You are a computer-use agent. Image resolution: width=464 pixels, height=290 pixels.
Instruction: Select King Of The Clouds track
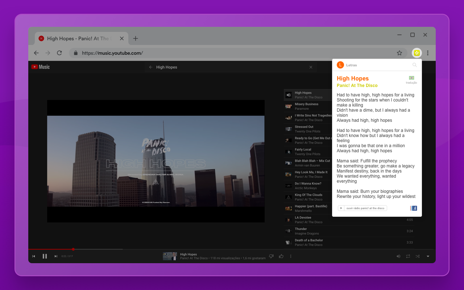(308, 197)
